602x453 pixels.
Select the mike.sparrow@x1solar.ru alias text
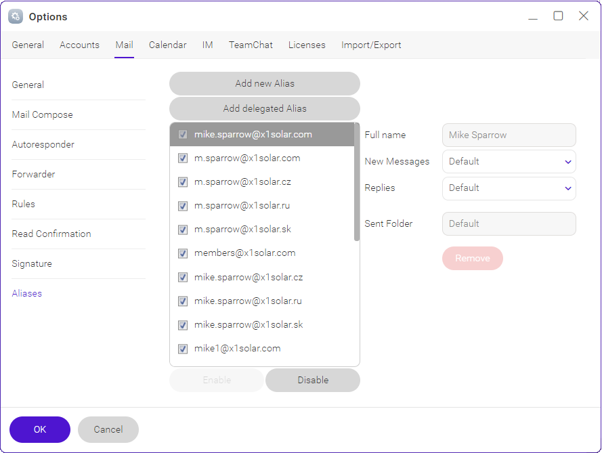(x=248, y=301)
